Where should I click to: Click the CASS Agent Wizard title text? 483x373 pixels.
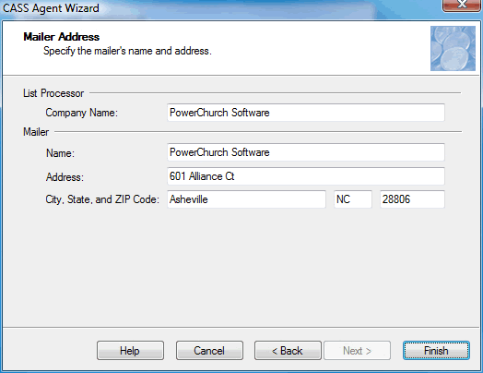point(51,8)
